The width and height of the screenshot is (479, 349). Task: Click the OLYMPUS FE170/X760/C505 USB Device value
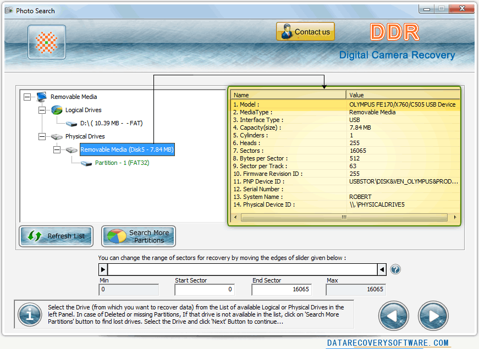tap(403, 105)
